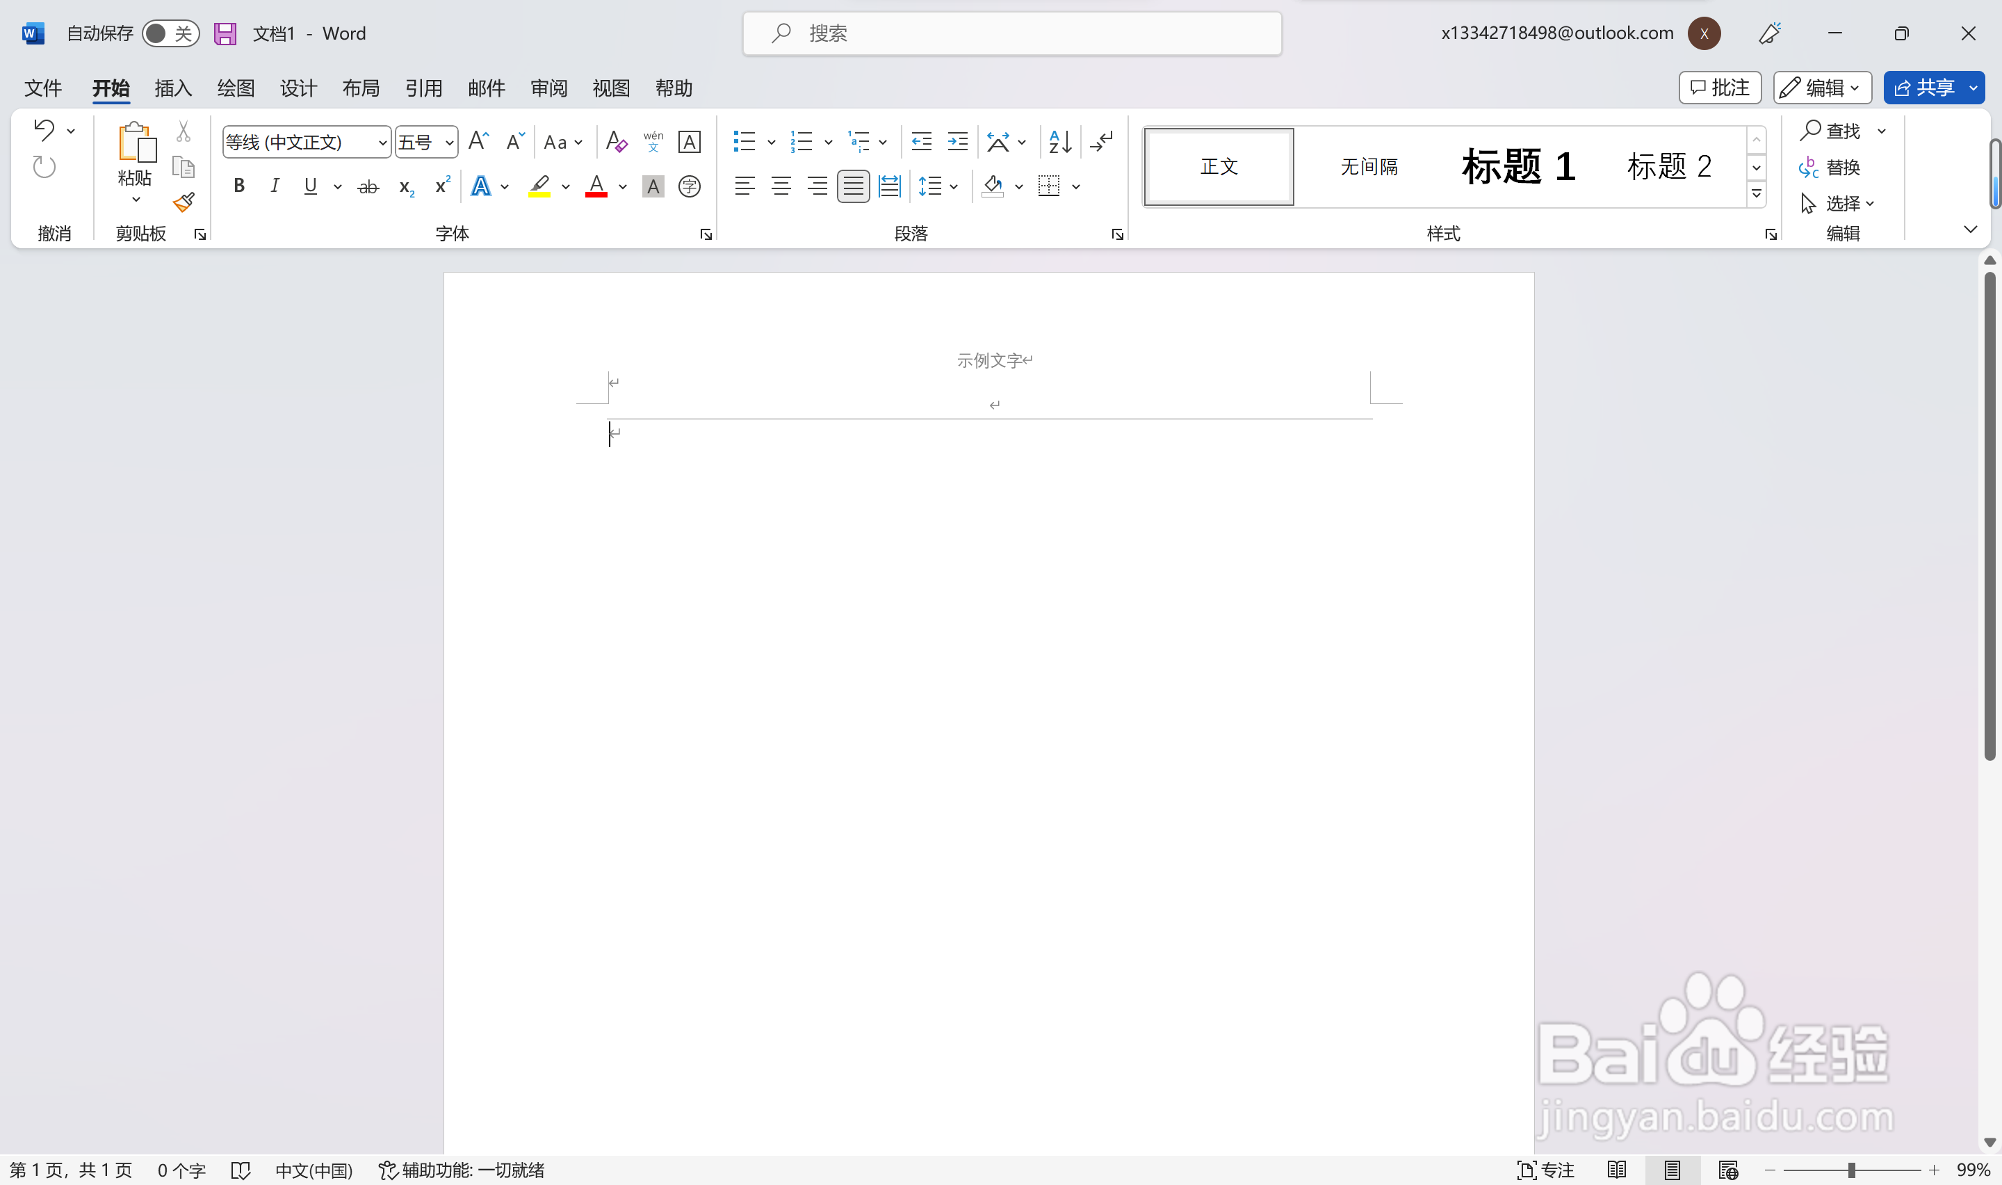Expand the numbered list dropdown arrow

point(828,143)
